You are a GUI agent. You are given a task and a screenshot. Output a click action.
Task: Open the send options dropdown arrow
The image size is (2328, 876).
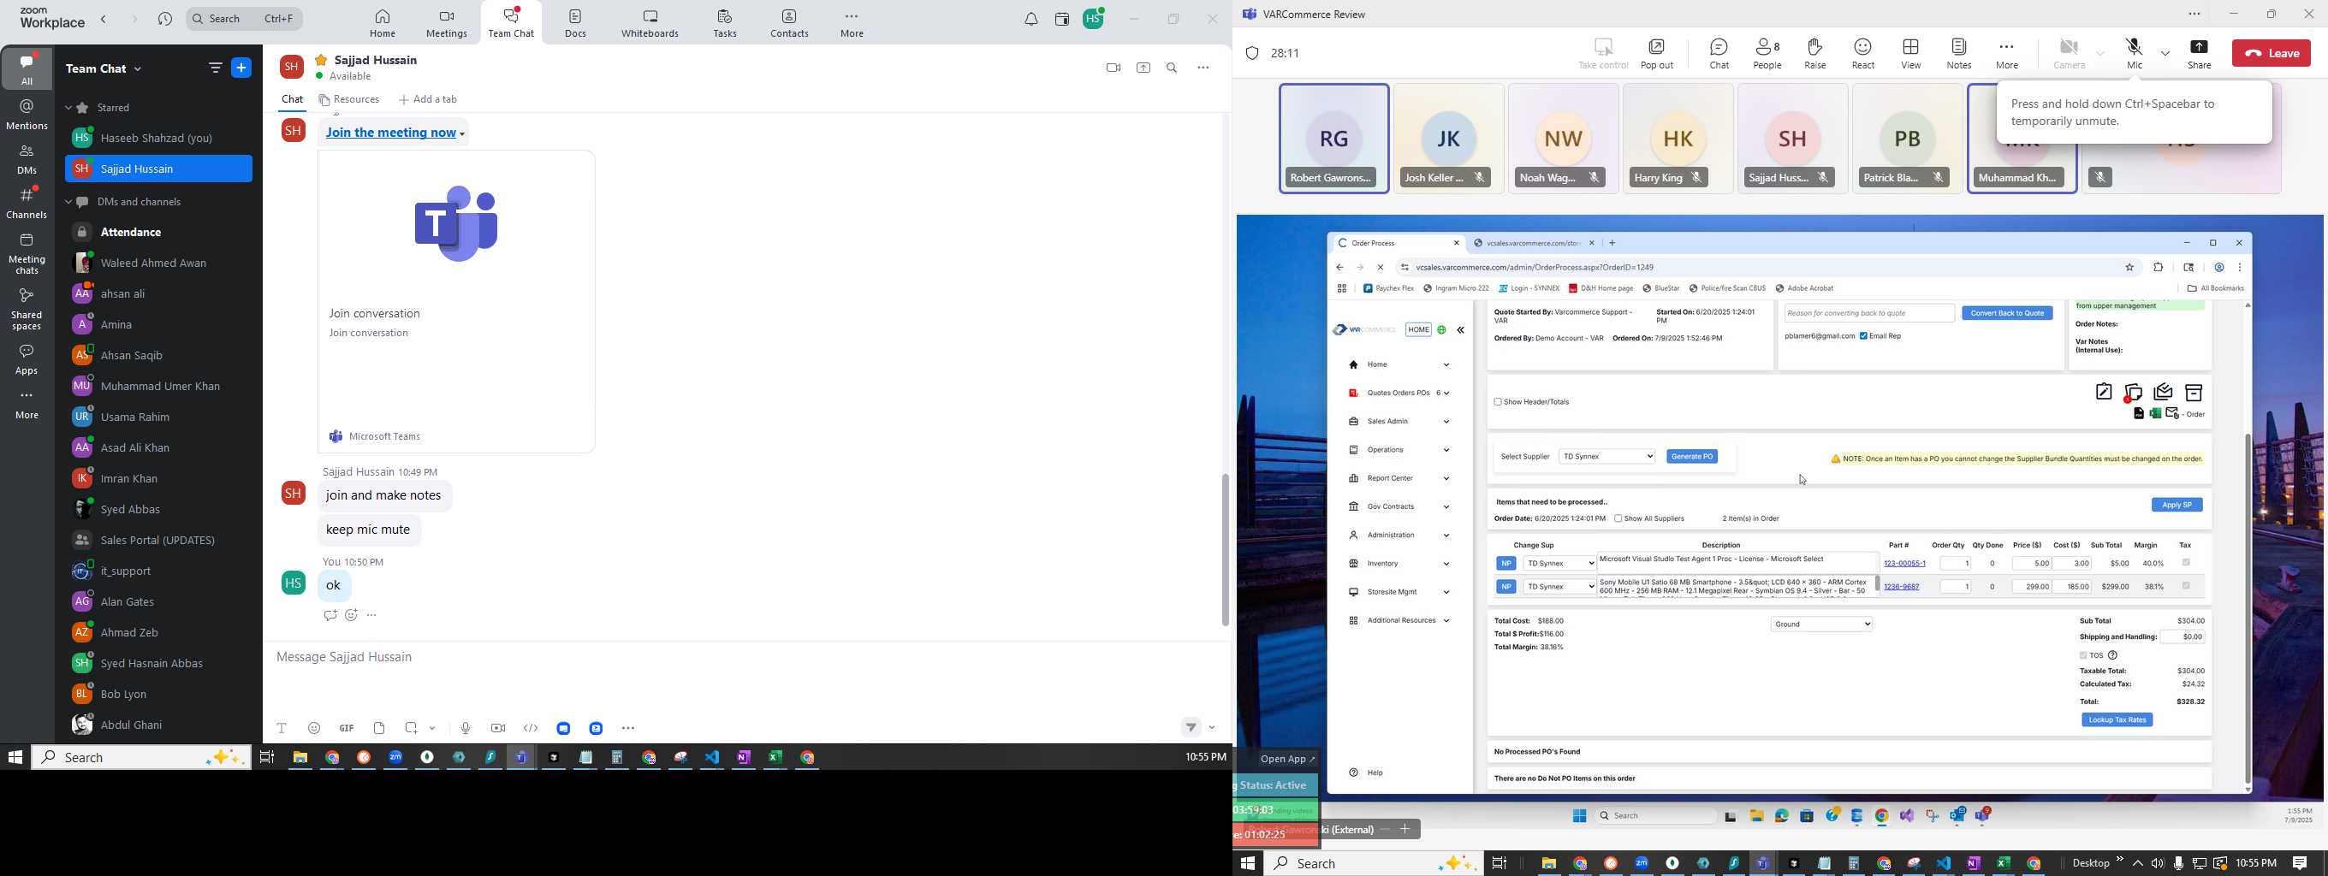click(x=1212, y=728)
